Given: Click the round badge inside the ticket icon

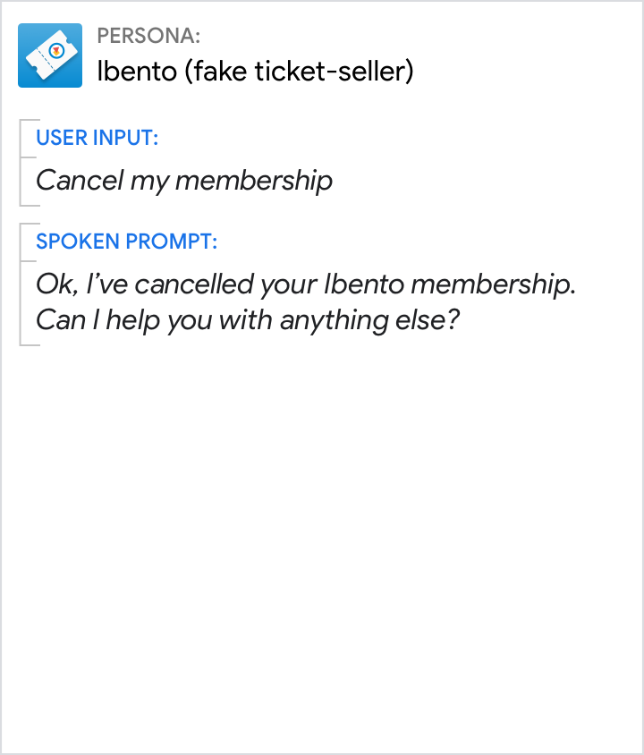Looking at the screenshot, I should click(x=55, y=49).
